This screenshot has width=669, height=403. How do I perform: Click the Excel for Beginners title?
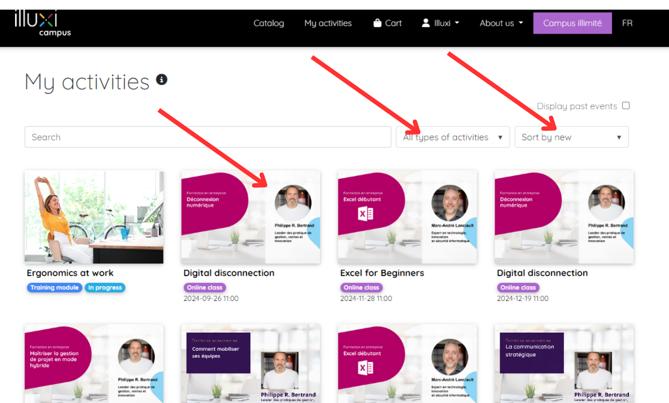tap(382, 273)
